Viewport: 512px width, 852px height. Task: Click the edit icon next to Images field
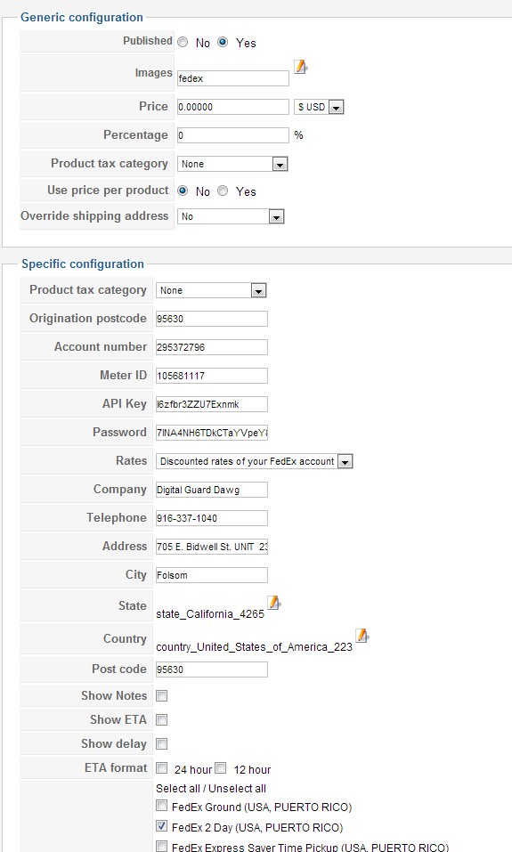tap(301, 67)
